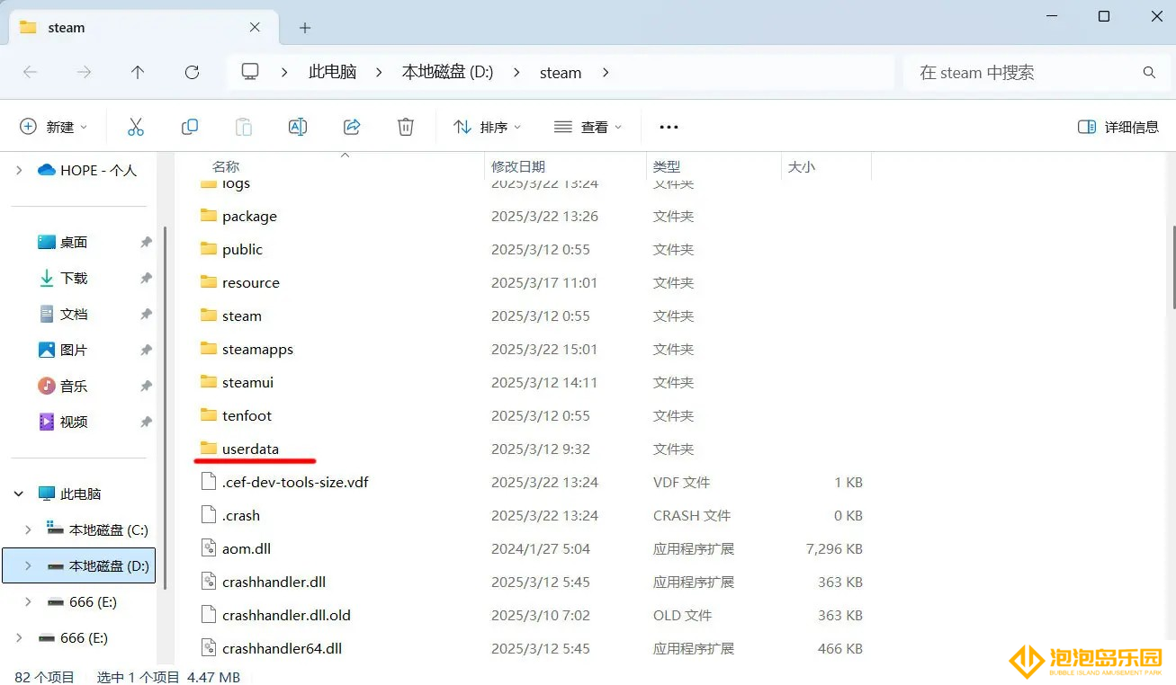Select the userdata folder icon
Screen dimensions: 1176x685
coord(209,448)
